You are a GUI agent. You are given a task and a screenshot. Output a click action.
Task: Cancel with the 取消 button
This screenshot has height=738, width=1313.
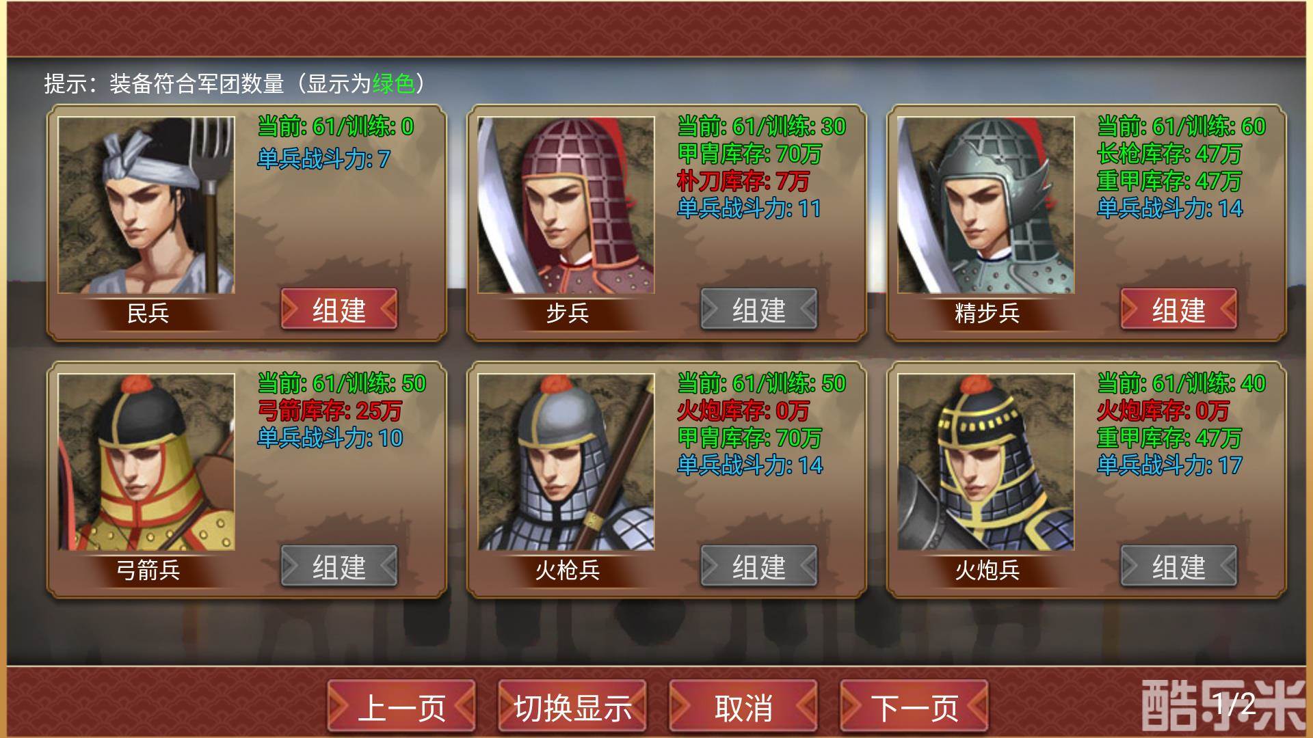pyautogui.click(x=743, y=707)
